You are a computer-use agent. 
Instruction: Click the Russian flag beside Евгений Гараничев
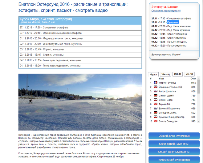pyautogui.click(x=156, y=109)
